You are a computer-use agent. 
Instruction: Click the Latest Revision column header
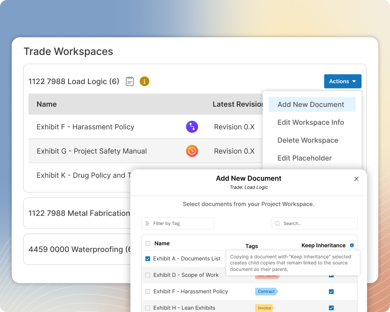[237, 104]
